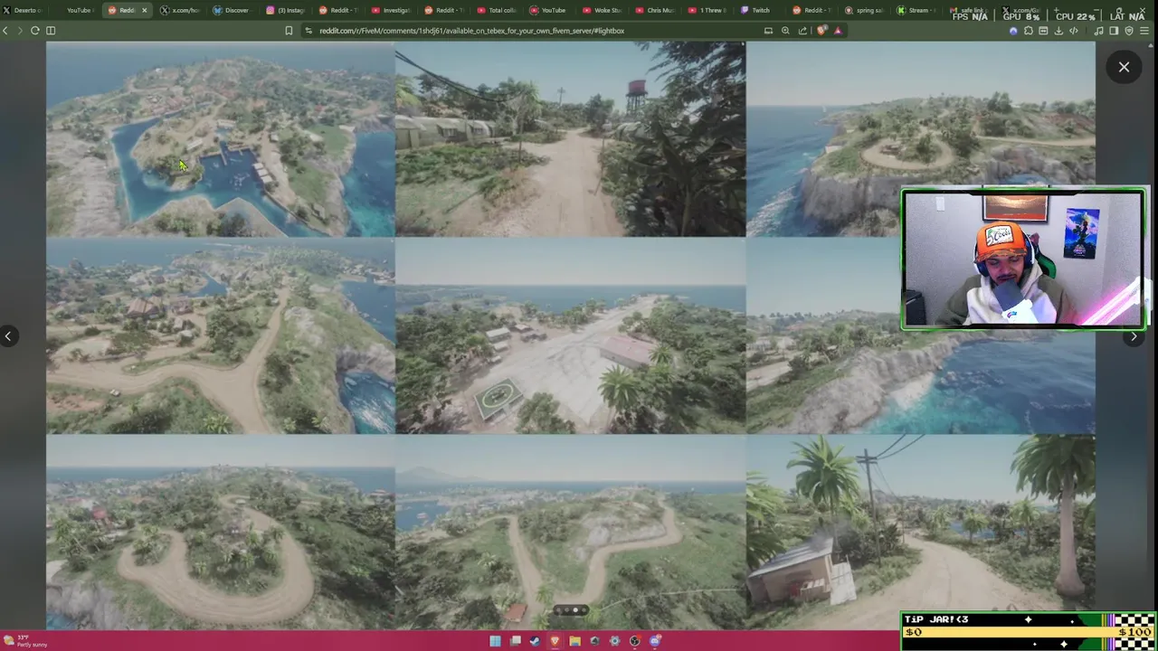Viewport: 1158px width, 651px height.
Task: Bookmark this page using the bookmark icon
Action: (x=289, y=31)
